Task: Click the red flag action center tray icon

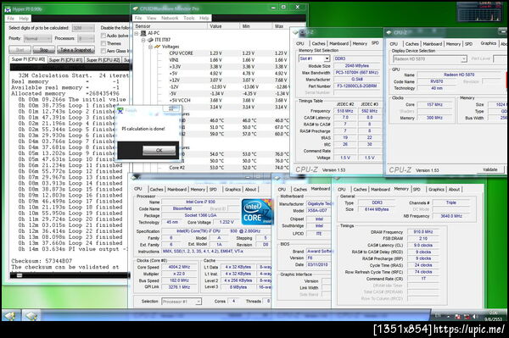Action: pyautogui.click(x=457, y=316)
